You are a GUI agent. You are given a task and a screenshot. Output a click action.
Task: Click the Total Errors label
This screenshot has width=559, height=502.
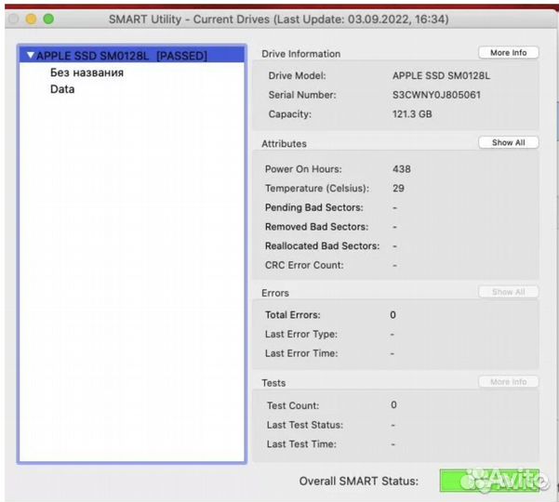(295, 315)
